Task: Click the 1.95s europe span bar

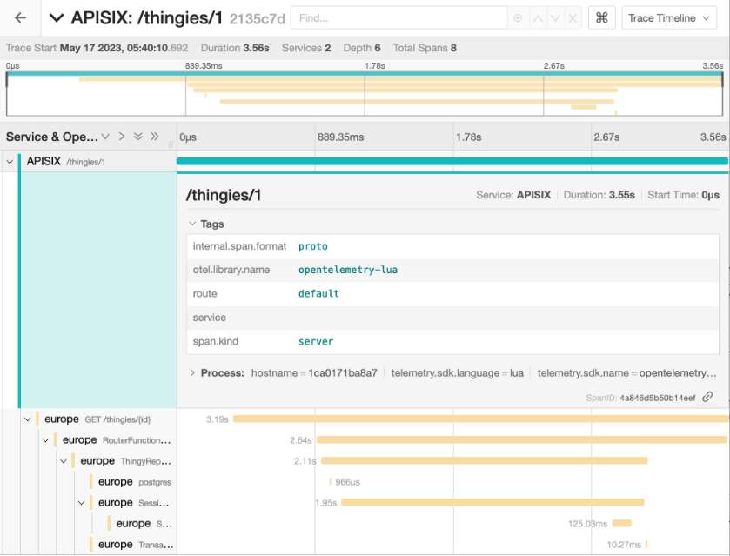Action: [492, 502]
